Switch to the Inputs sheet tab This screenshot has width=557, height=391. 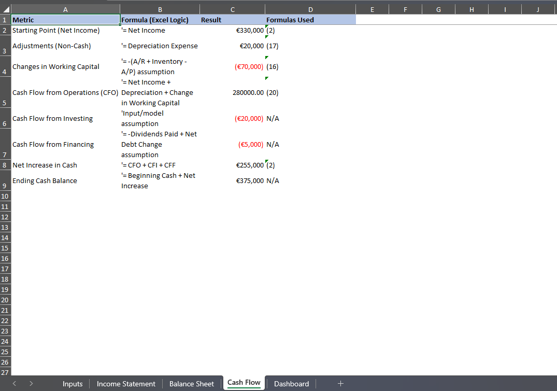(x=73, y=384)
